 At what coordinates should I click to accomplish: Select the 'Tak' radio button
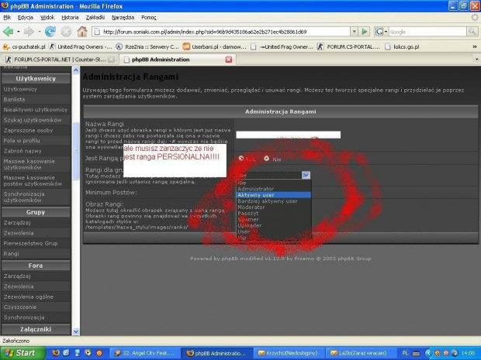click(x=242, y=159)
